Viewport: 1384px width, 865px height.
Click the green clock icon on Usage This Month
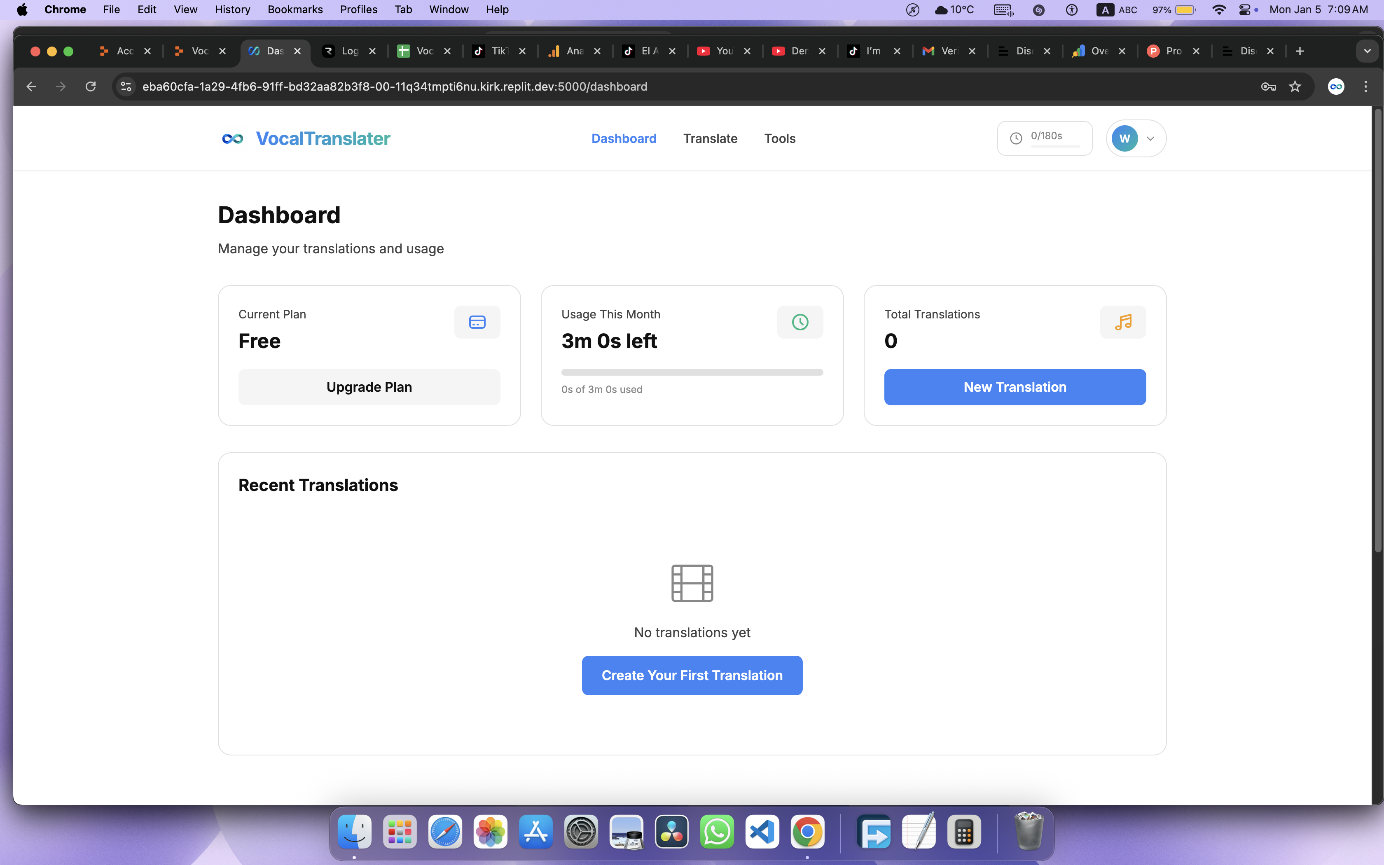[x=800, y=322]
